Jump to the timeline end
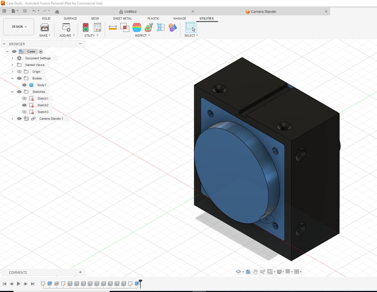Screen dimensions: 377x292 [32, 284]
